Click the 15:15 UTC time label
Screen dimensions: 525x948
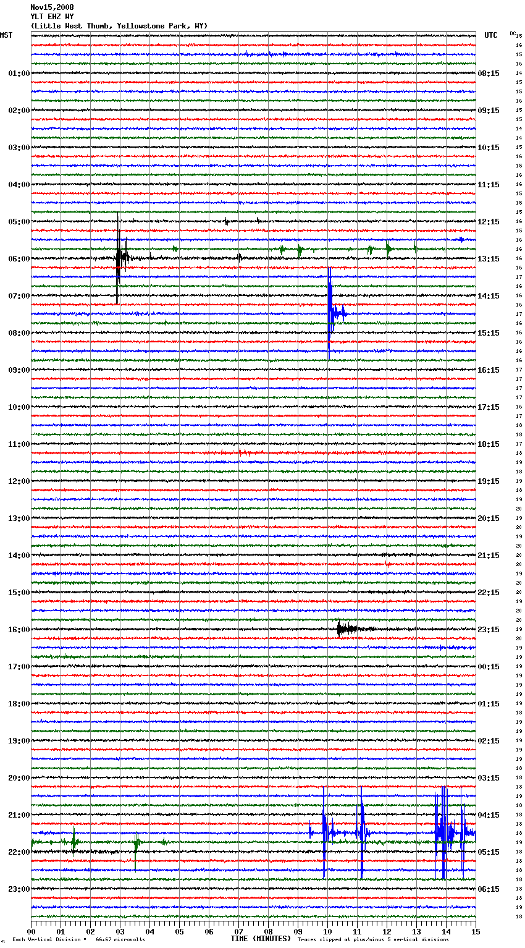coord(489,333)
